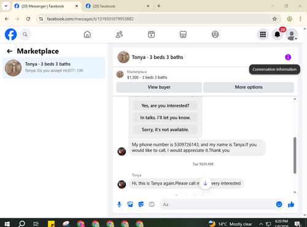Open notifications bell with 20 badge
This screenshot has height=227, width=307.
click(278, 34)
